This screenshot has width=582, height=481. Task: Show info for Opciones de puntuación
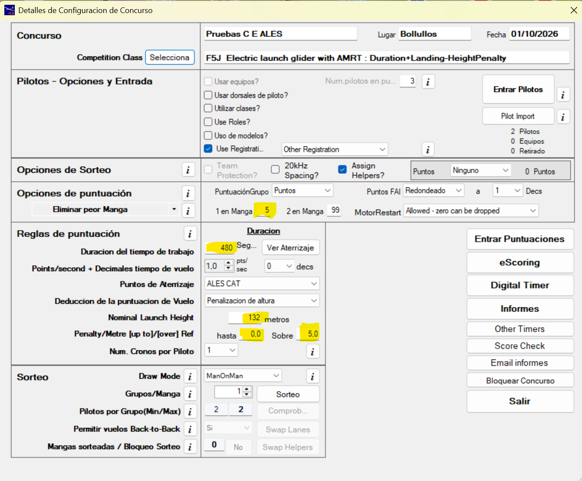click(188, 193)
